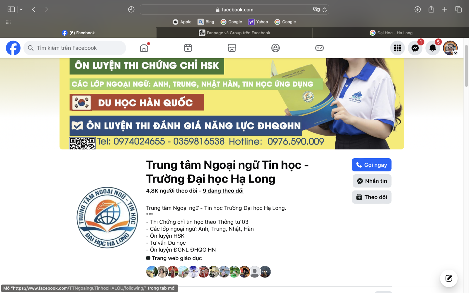Click the first follower avatar

[x=152, y=272]
